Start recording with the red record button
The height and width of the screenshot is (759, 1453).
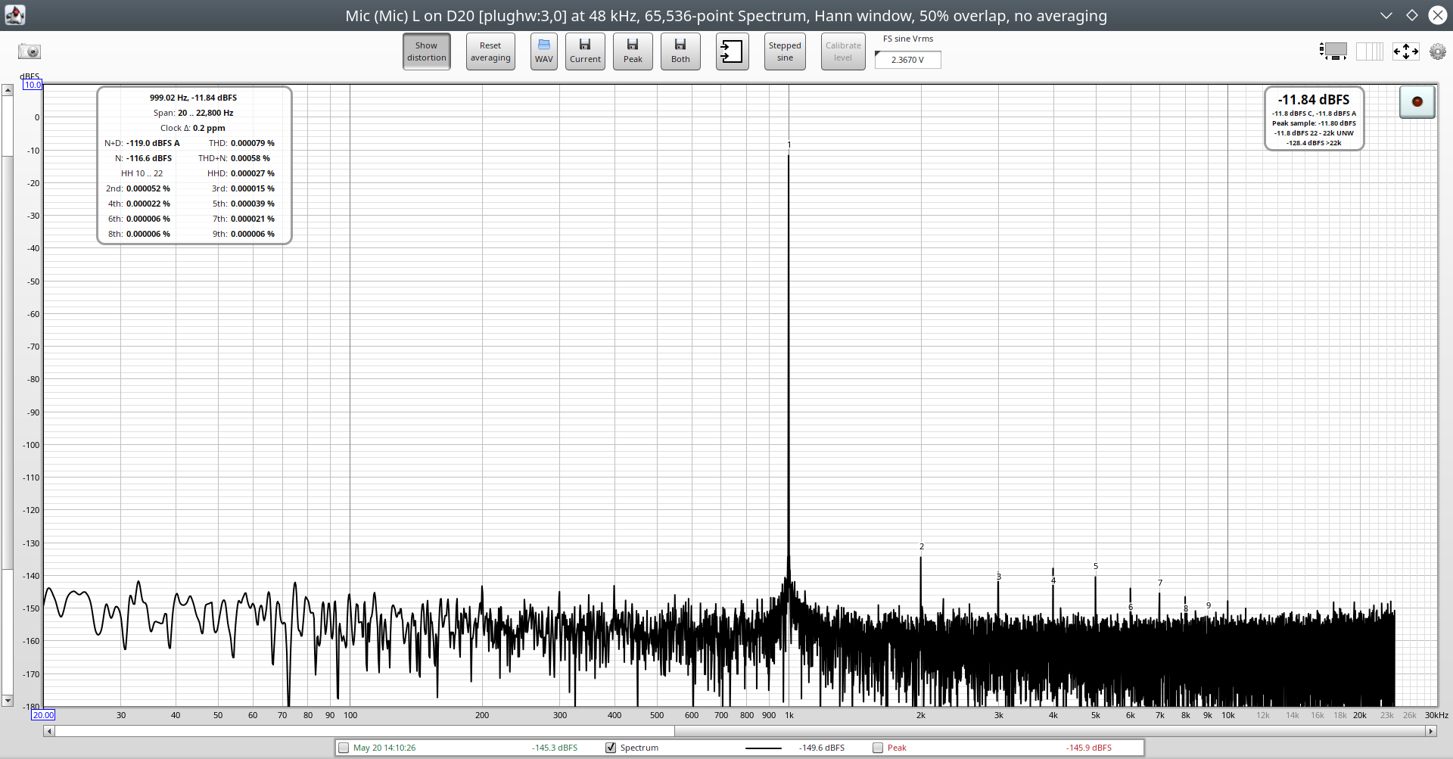click(1417, 101)
